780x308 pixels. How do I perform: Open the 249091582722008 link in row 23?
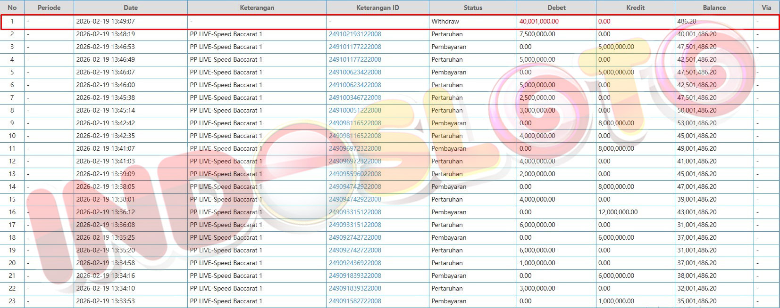[x=355, y=301]
